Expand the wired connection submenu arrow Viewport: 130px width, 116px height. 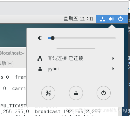coord(113,58)
